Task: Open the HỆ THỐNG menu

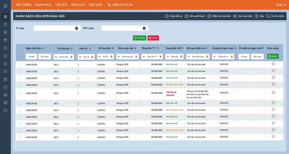Action: [24, 5]
